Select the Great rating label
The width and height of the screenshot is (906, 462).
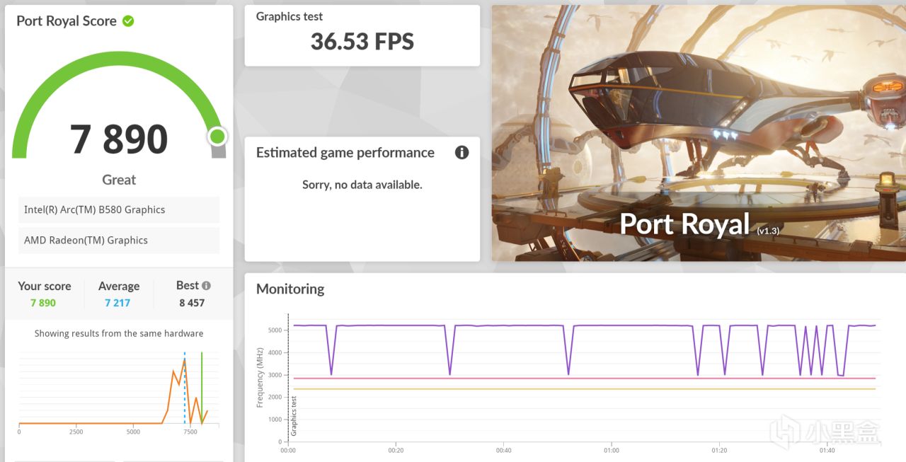tap(119, 180)
